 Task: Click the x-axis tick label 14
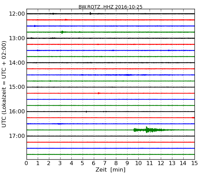click(183, 163)
